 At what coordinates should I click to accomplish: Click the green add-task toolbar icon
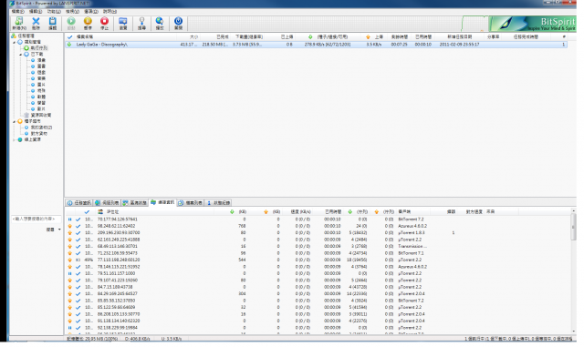(19, 23)
